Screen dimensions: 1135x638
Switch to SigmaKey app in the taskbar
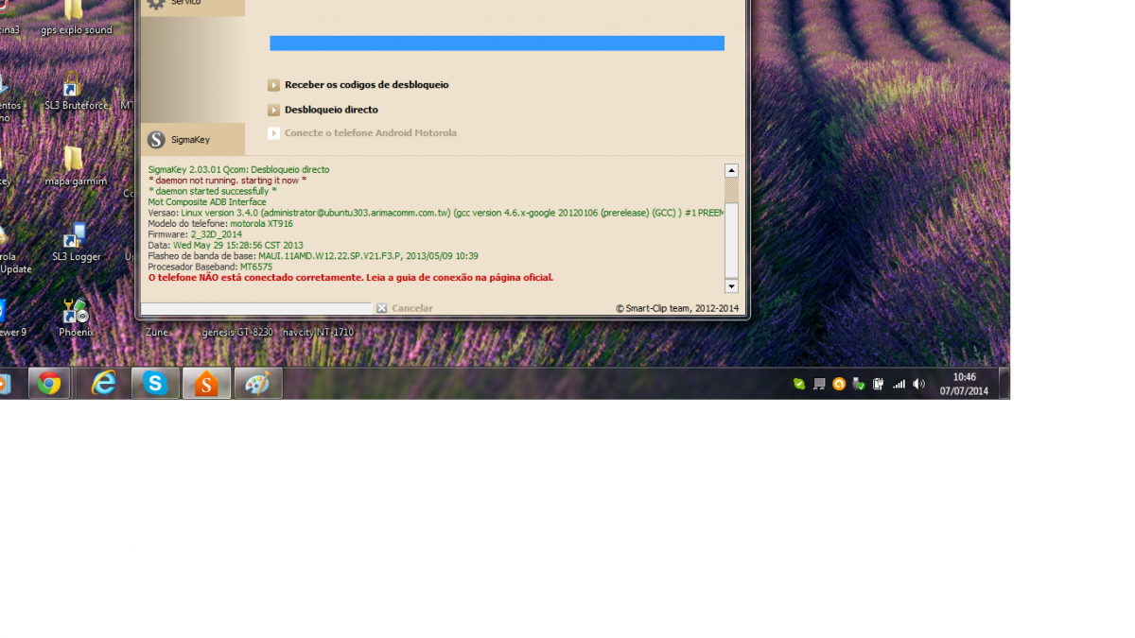[206, 384]
